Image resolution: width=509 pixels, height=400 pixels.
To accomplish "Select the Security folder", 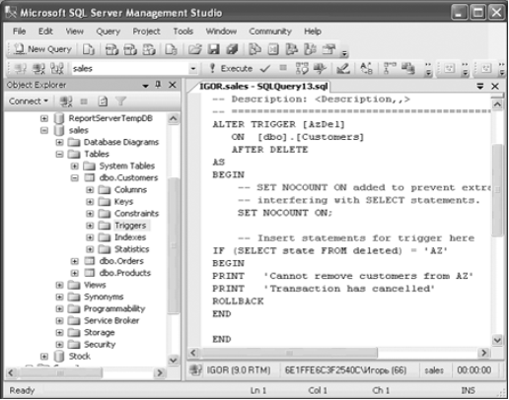I will coord(100,344).
